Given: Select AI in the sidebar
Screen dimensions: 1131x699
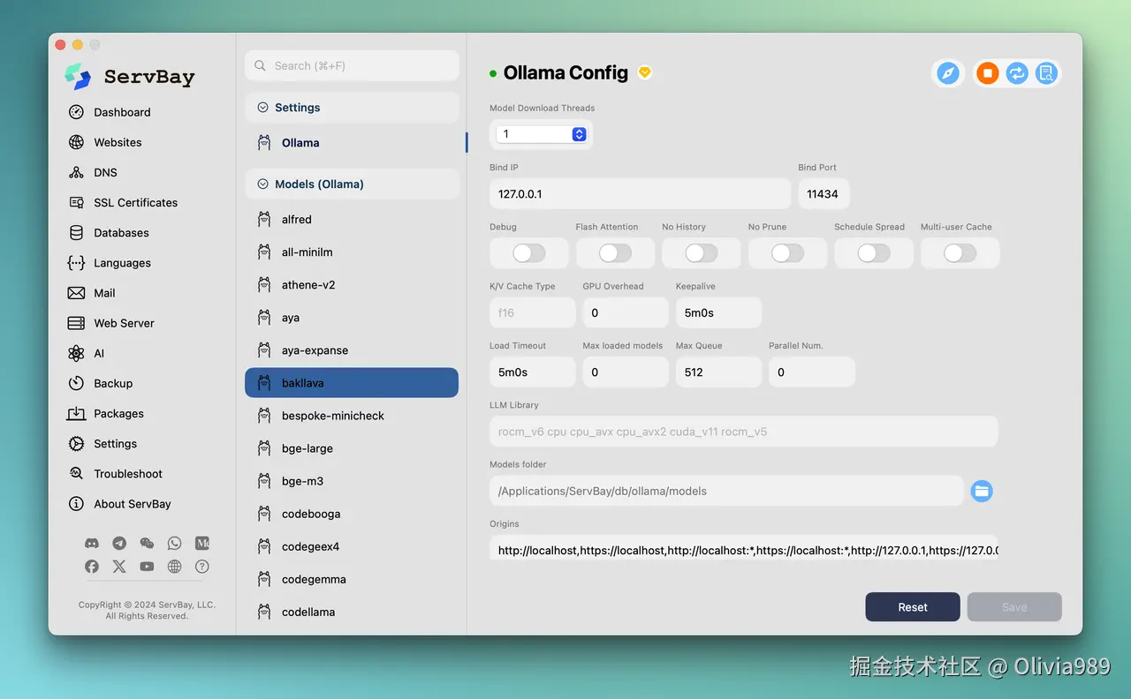Looking at the screenshot, I should pos(99,353).
